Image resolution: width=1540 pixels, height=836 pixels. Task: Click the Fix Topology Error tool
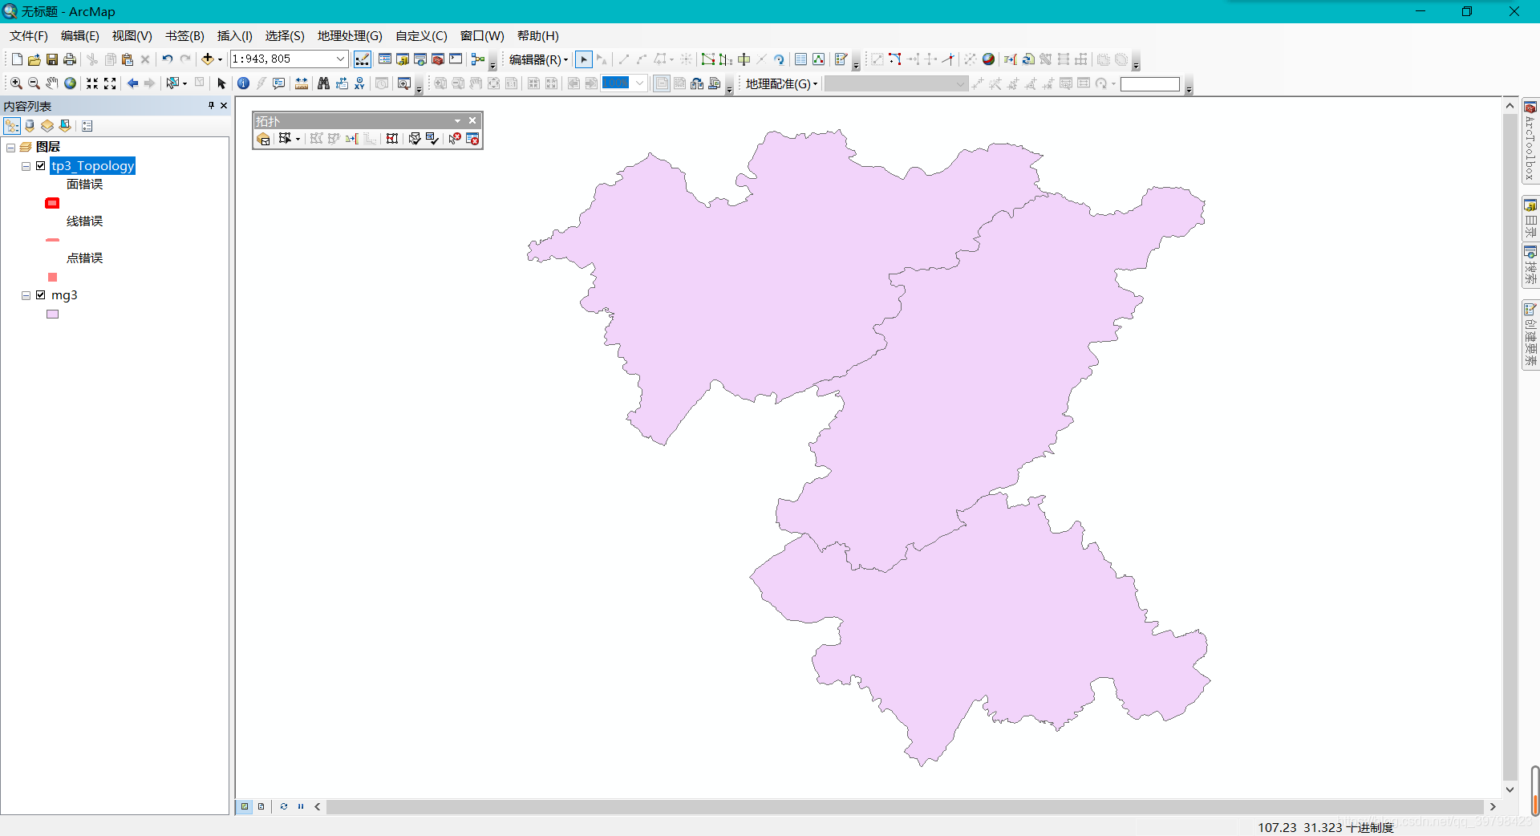[x=455, y=139]
